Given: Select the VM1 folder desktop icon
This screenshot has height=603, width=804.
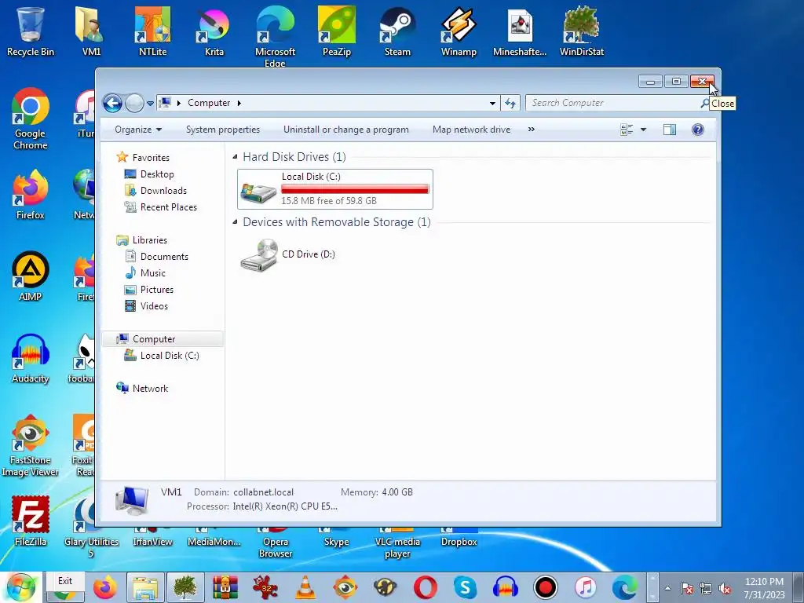Looking at the screenshot, I should [91, 31].
